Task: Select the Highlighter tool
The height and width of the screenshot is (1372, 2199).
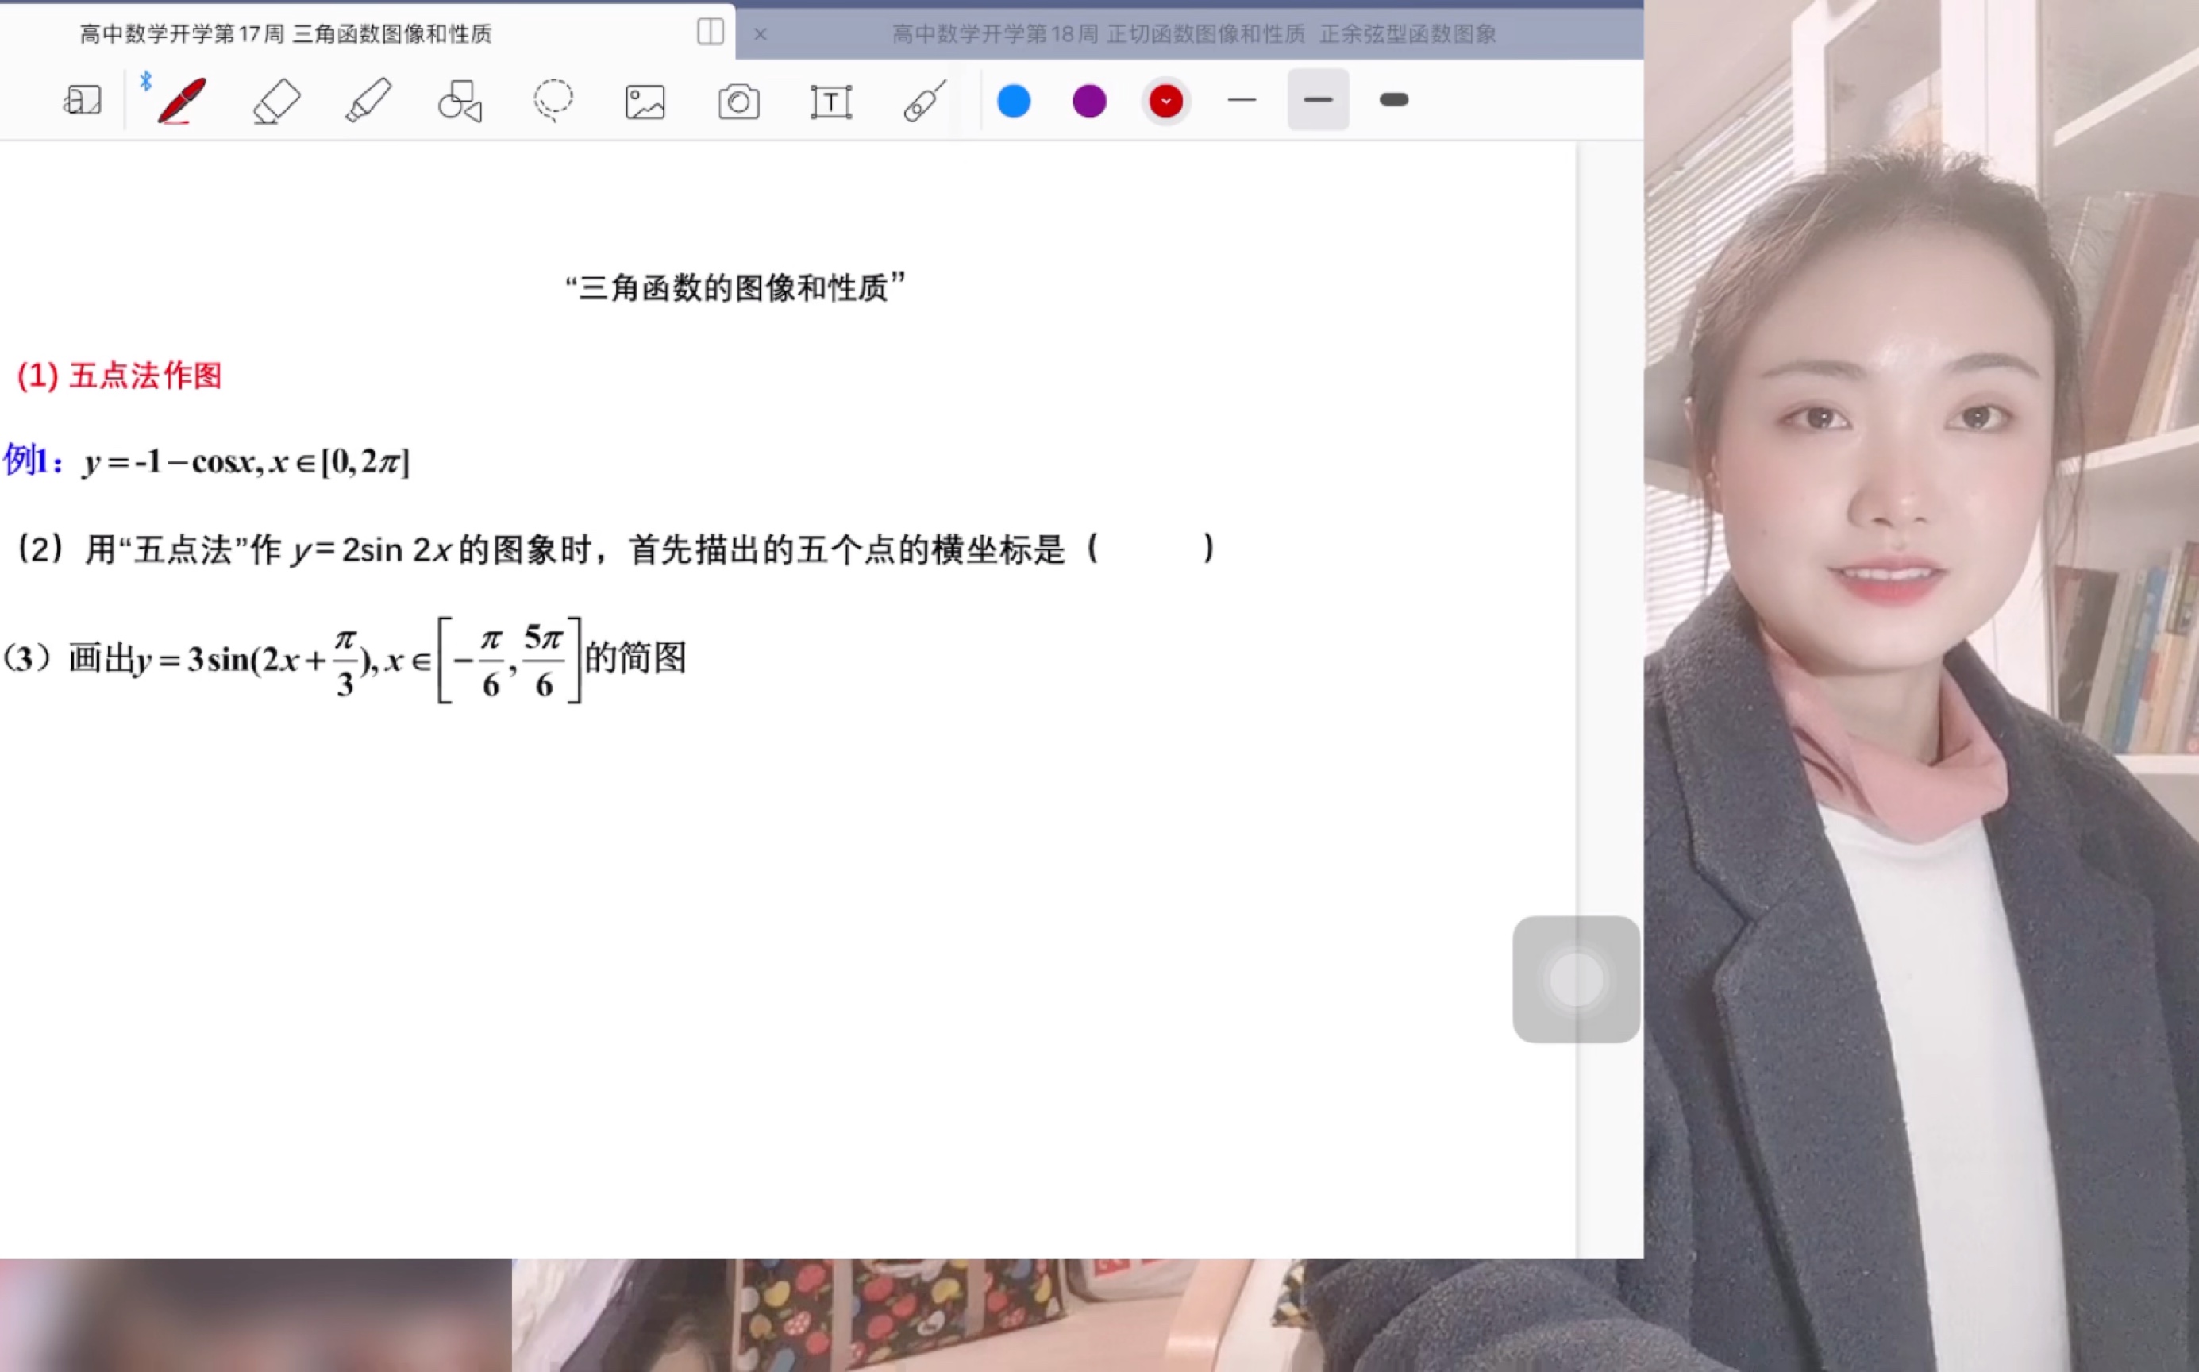Action: click(368, 101)
